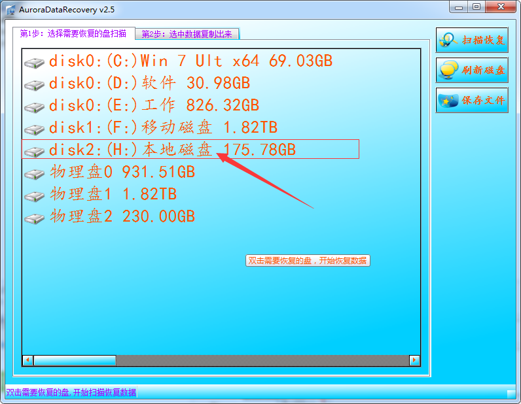This screenshot has height=404, width=521.
Task: Maximize the AuroraDataRecovery window
Action: (x=476, y=7)
